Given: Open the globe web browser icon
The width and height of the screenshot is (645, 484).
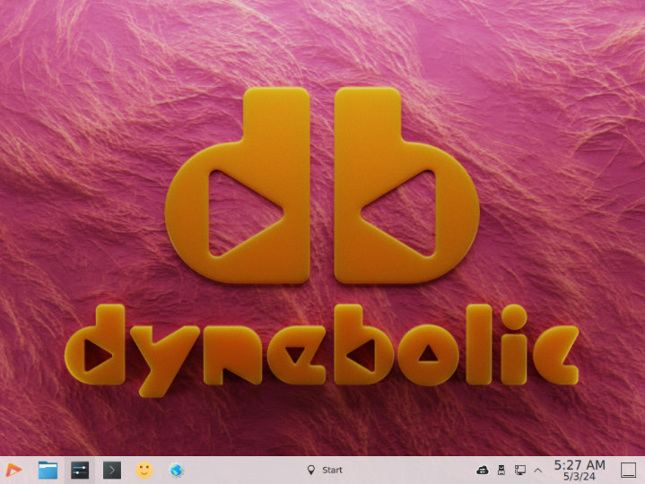Looking at the screenshot, I should 177,470.
